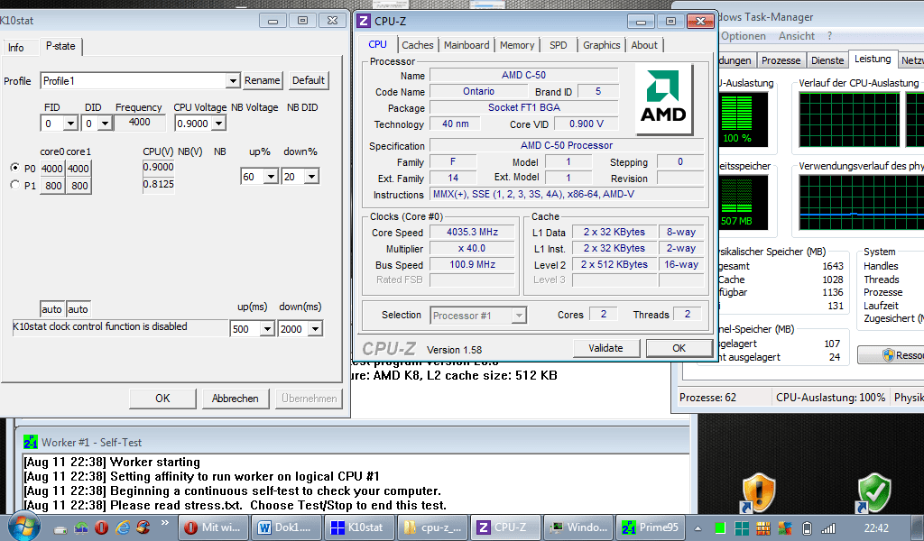The width and height of the screenshot is (924, 541).
Task: Click the Default button in K10stat
Action: click(x=309, y=80)
